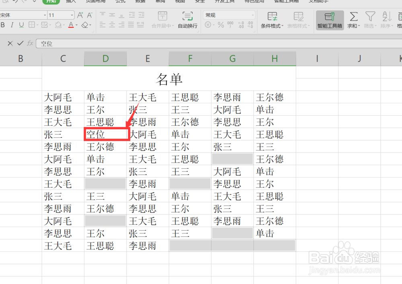
Task: Align text to vertical middle
Action: point(112,15)
